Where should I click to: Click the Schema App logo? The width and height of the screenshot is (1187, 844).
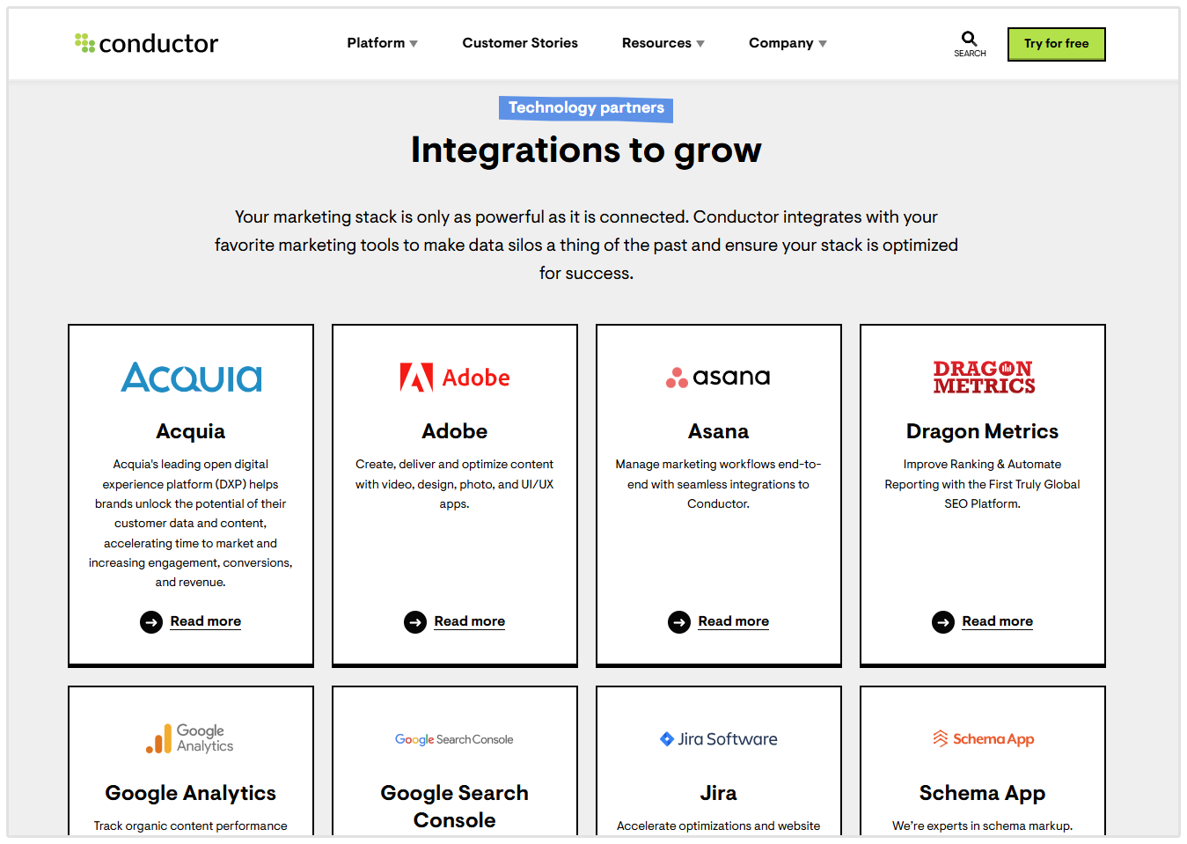[983, 739]
